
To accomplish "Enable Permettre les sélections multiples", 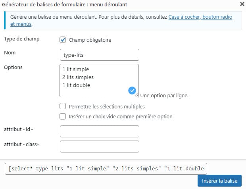I will (x=63, y=106).
